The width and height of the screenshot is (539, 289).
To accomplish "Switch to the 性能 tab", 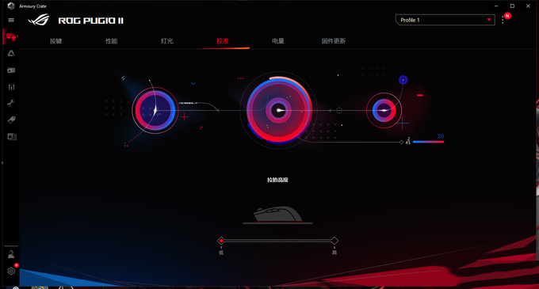I will (112, 41).
